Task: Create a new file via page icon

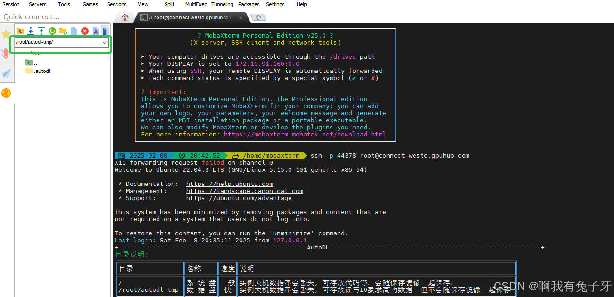Action: (x=74, y=31)
